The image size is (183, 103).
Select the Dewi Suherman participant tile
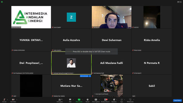click(x=112, y=40)
